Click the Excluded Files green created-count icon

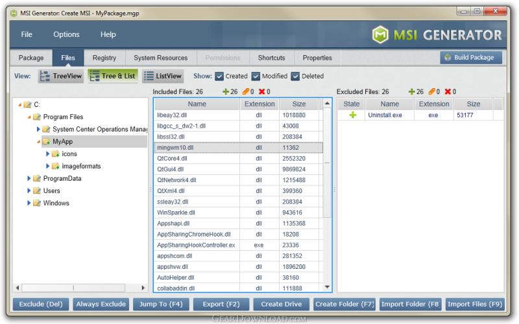412,91
